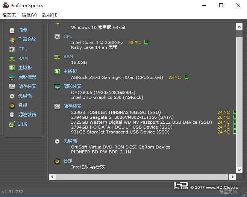
Task: Click the 音訊 speaker icon in summary pane
Action: click(x=57, y=161)
